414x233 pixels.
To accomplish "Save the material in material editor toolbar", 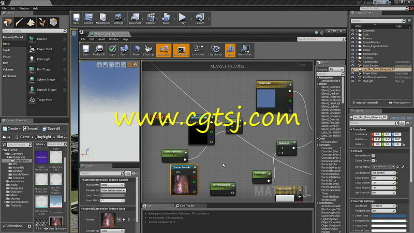I will 85,50.
